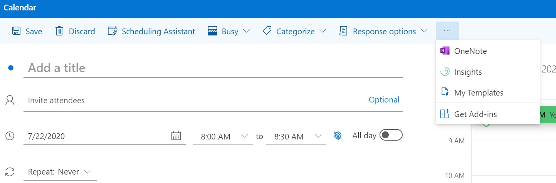The height and width of the screenshot is (183, 556).
Task: Click the three-dot more options button
Action: tap(447, 31)
